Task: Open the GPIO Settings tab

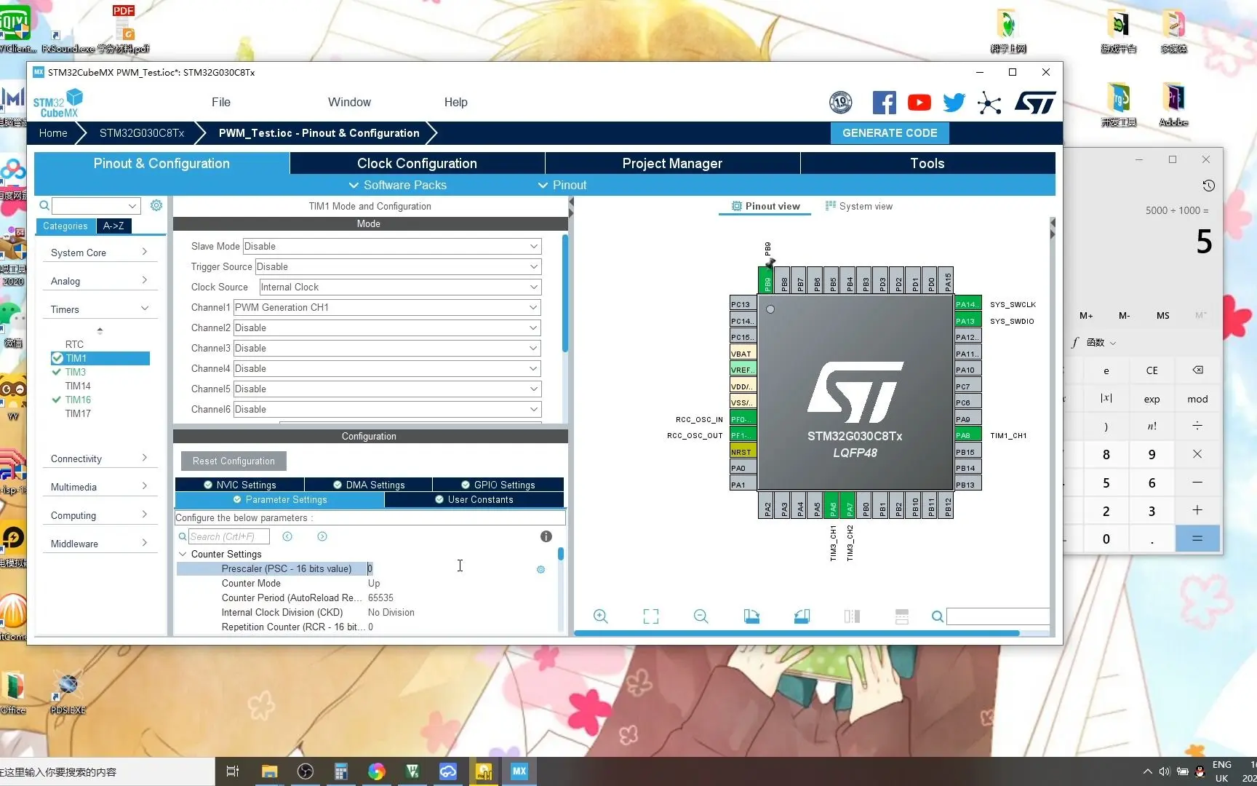Action: [498, 485]
